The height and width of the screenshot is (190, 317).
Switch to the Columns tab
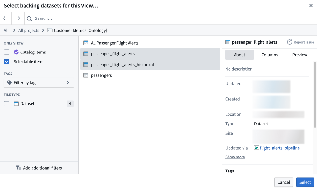(x=270, y=55)
